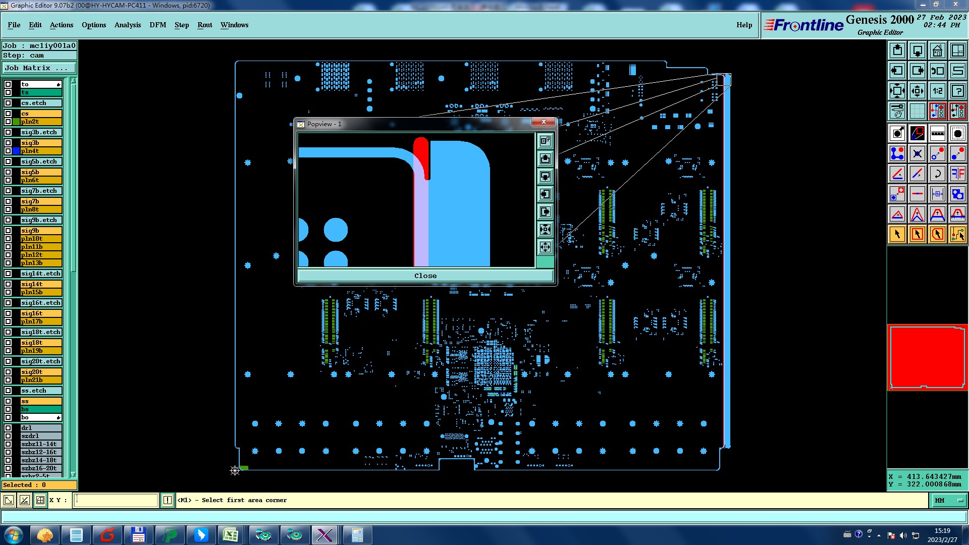Viewport: 969px width, 545px height.
Task: Select the polygon area selection tool
Action: [938, 234]
